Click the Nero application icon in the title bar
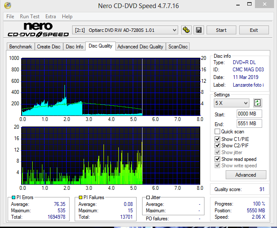Screen dimensions: 277x228 tap(8, 5)
